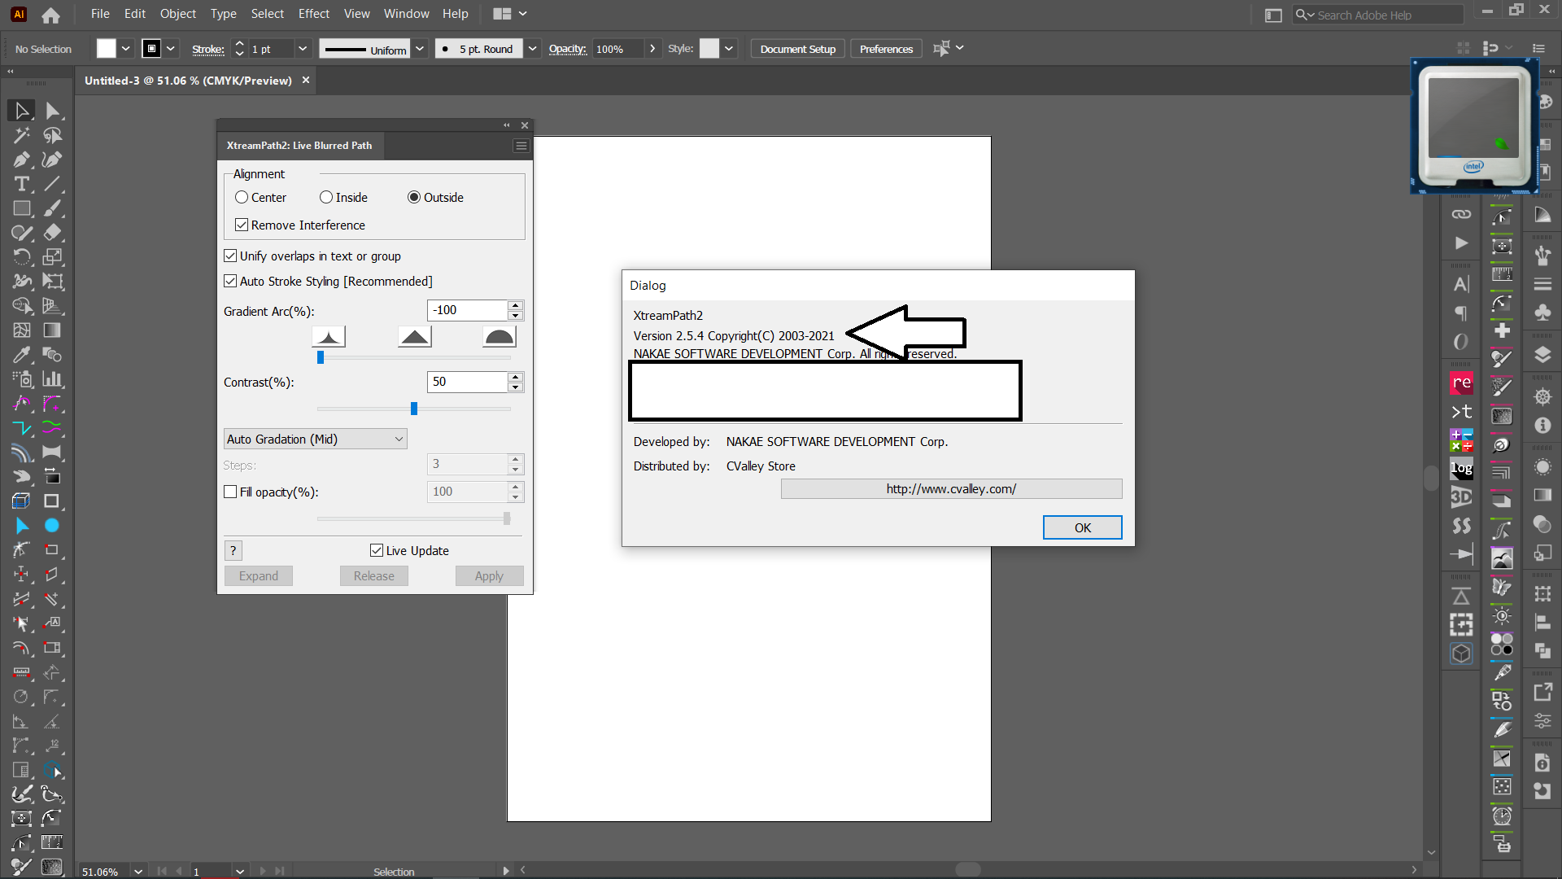This screenshot has width=1562, height=879.
Task: Toggle Live Update checkbox
Action: click(377, 551)
